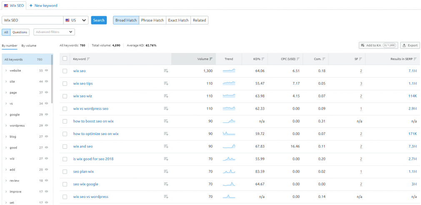Viewport: 421px width, 205px height.
Task: Check 'how to boost seo on wix' checkbox
Action: coord(65,121)
